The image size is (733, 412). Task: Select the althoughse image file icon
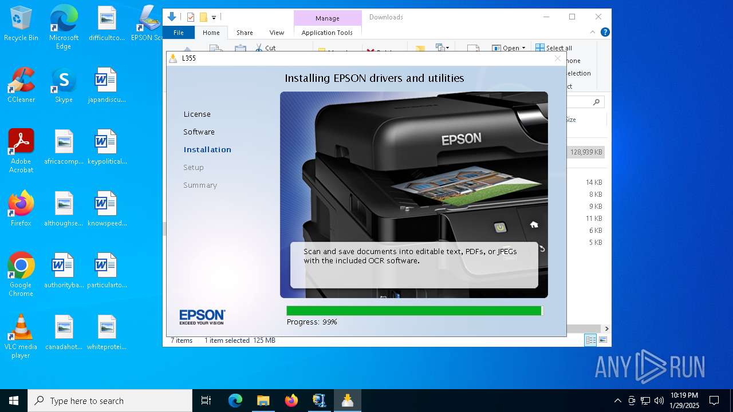(x=64, y=209)
